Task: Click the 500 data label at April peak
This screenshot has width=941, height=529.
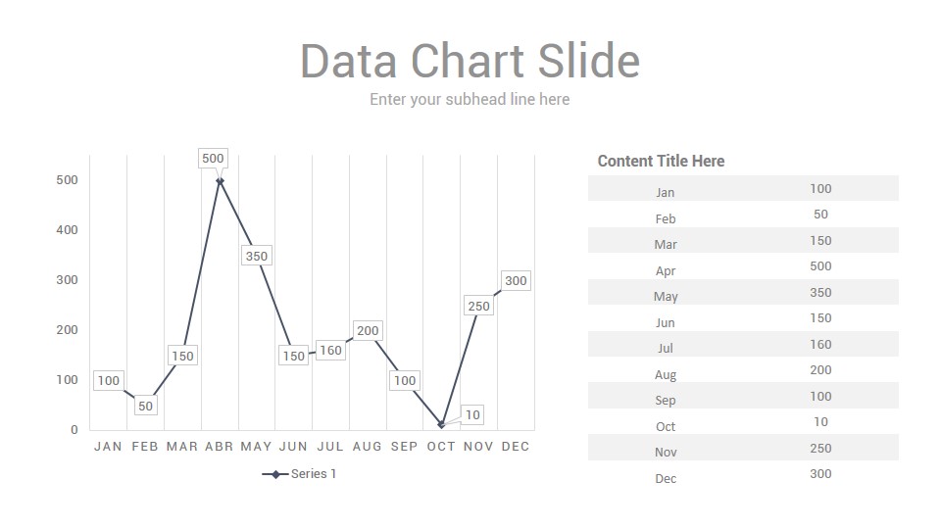Action: coord(213,159)
